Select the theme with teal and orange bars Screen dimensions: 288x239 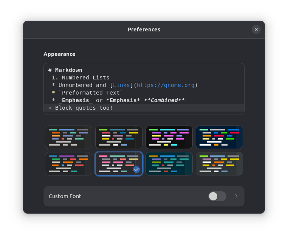pos(68,137)
